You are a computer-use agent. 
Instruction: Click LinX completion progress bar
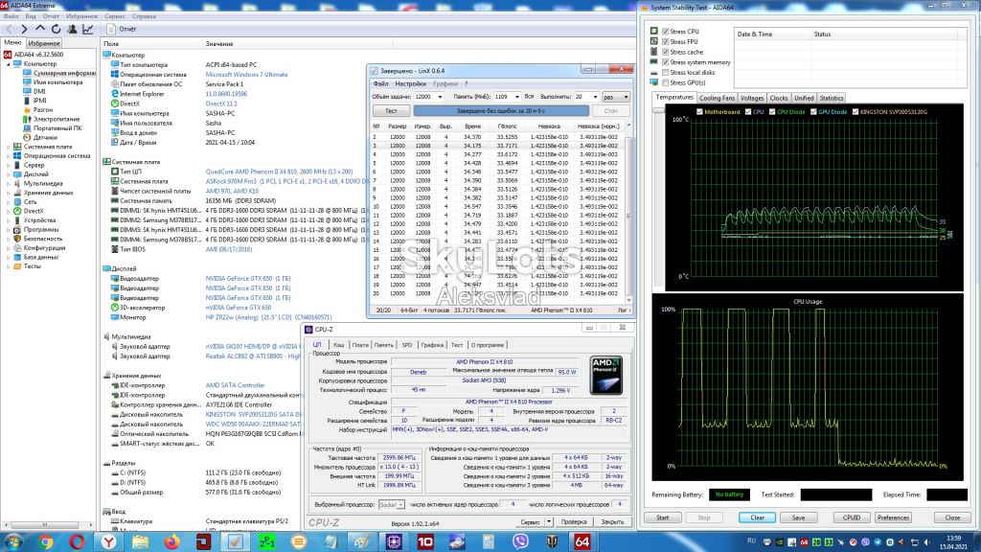click(500, 111)
